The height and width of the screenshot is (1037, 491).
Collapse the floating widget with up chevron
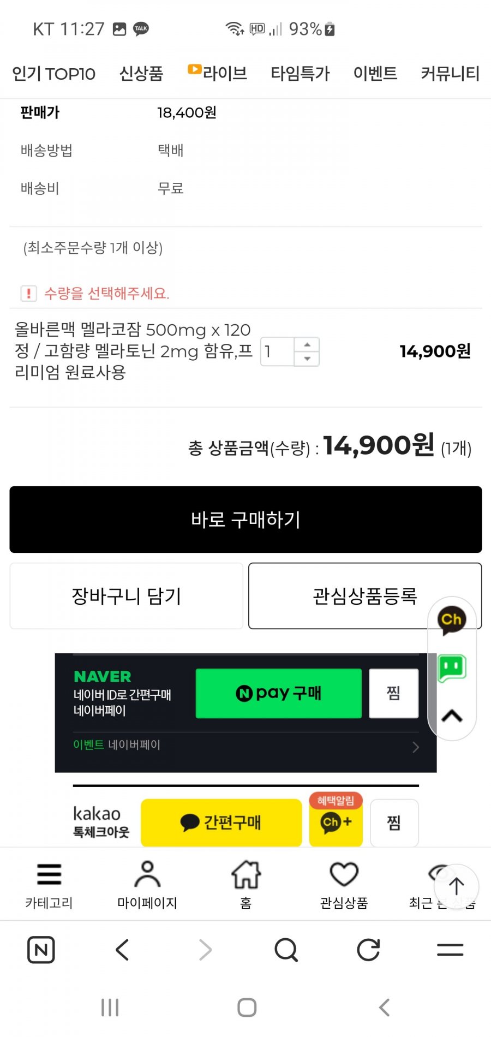coord(452,716)
